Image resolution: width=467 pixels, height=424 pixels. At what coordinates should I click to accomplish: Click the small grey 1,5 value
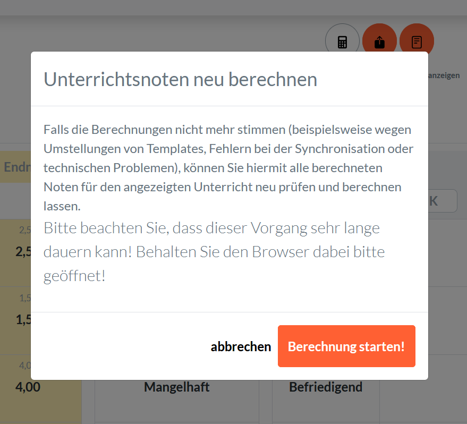24,298
